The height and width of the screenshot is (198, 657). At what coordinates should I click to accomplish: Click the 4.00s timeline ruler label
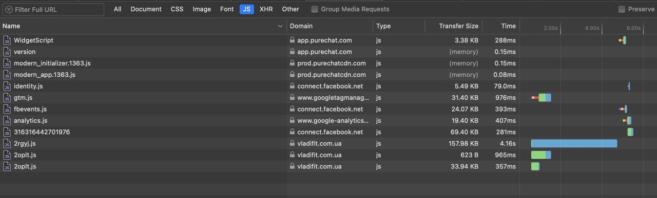[592, 28]
